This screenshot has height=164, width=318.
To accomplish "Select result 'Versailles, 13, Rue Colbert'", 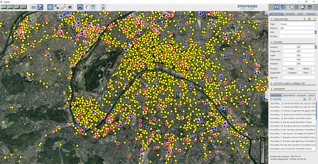I will (293, 118).
